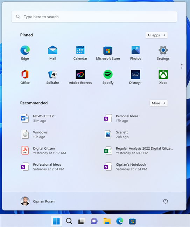Open the Settings gear app
Viewport: 190px width, 227px height.
point(163,53)
